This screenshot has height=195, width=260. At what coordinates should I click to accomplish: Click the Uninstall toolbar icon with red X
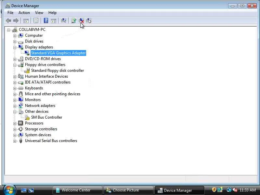click(x=81, y=20)
